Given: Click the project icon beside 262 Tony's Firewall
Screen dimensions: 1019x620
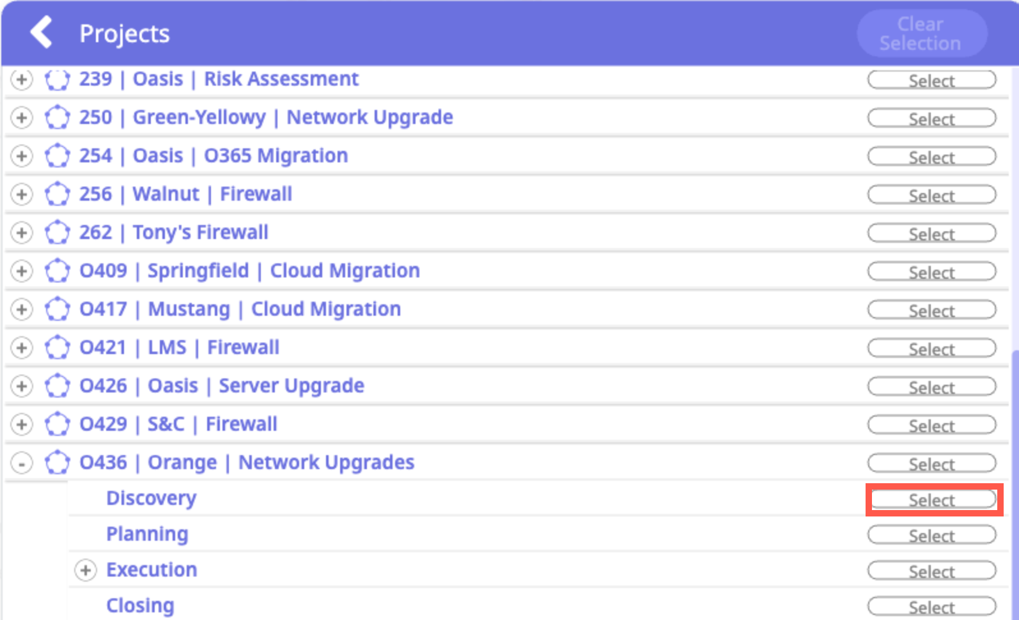Looking at the screenshot, I should coord(58,233).
